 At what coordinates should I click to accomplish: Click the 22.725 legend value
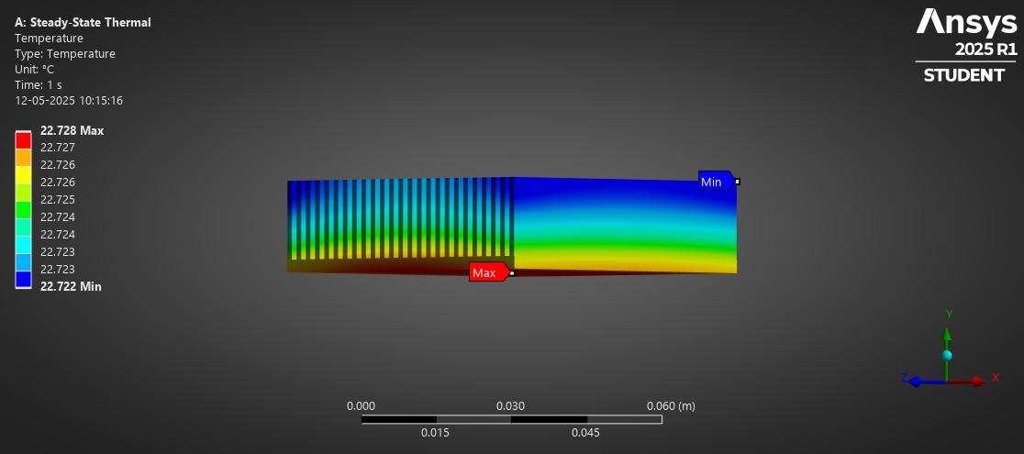coord(58,200)
